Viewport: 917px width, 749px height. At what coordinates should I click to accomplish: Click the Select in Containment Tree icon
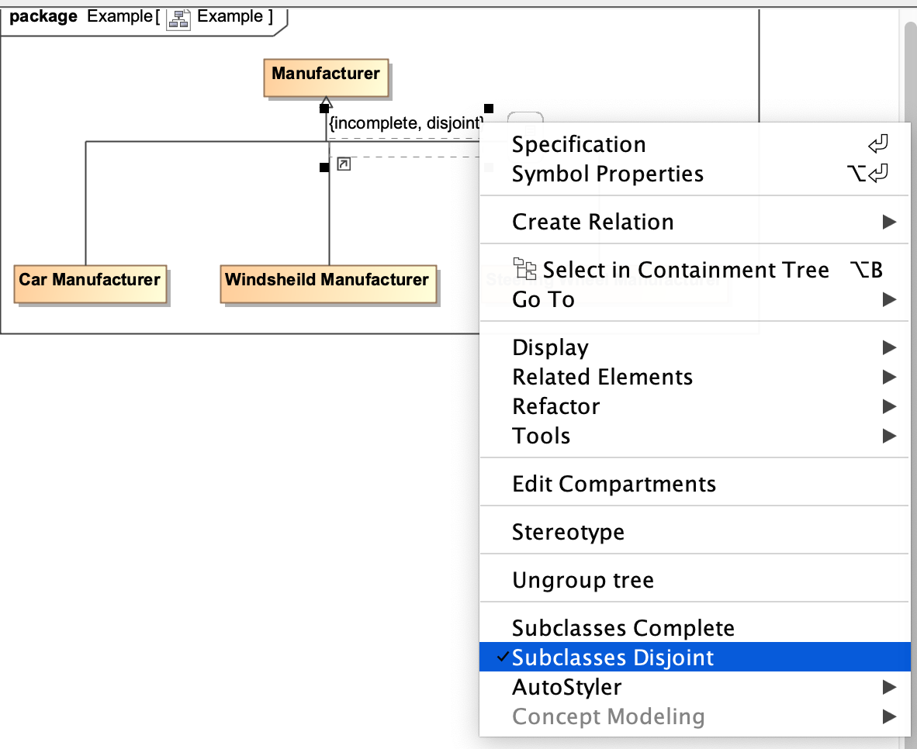[526, 269]
